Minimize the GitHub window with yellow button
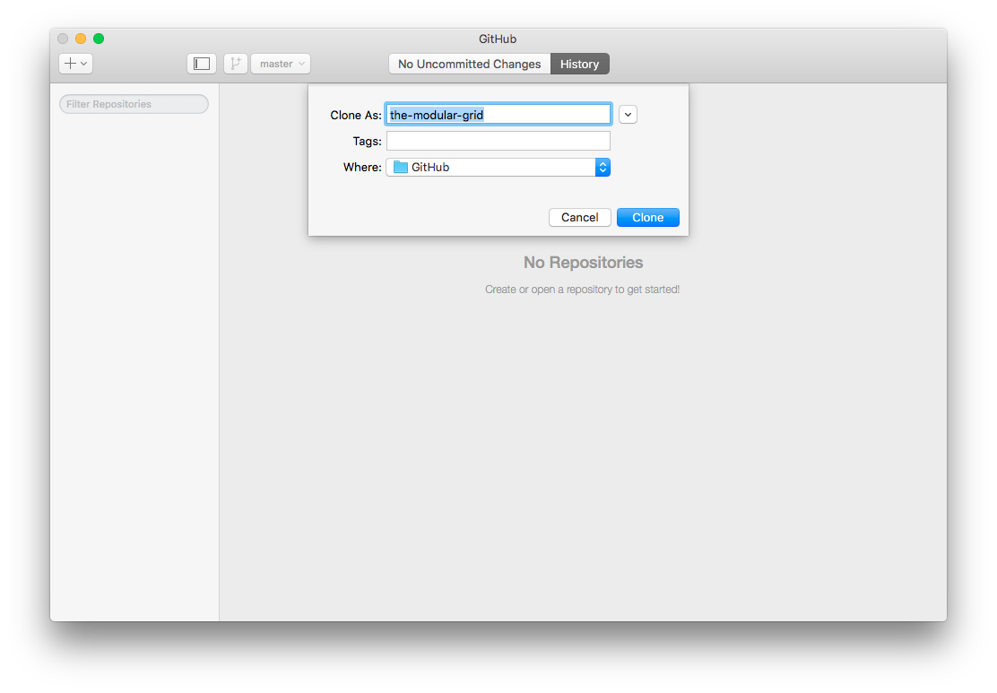This screenshot has width=997, height=693. pos(81,39)
